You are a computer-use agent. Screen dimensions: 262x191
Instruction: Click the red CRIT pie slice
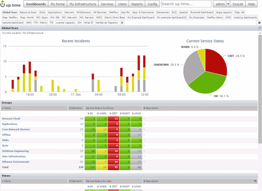215,62
